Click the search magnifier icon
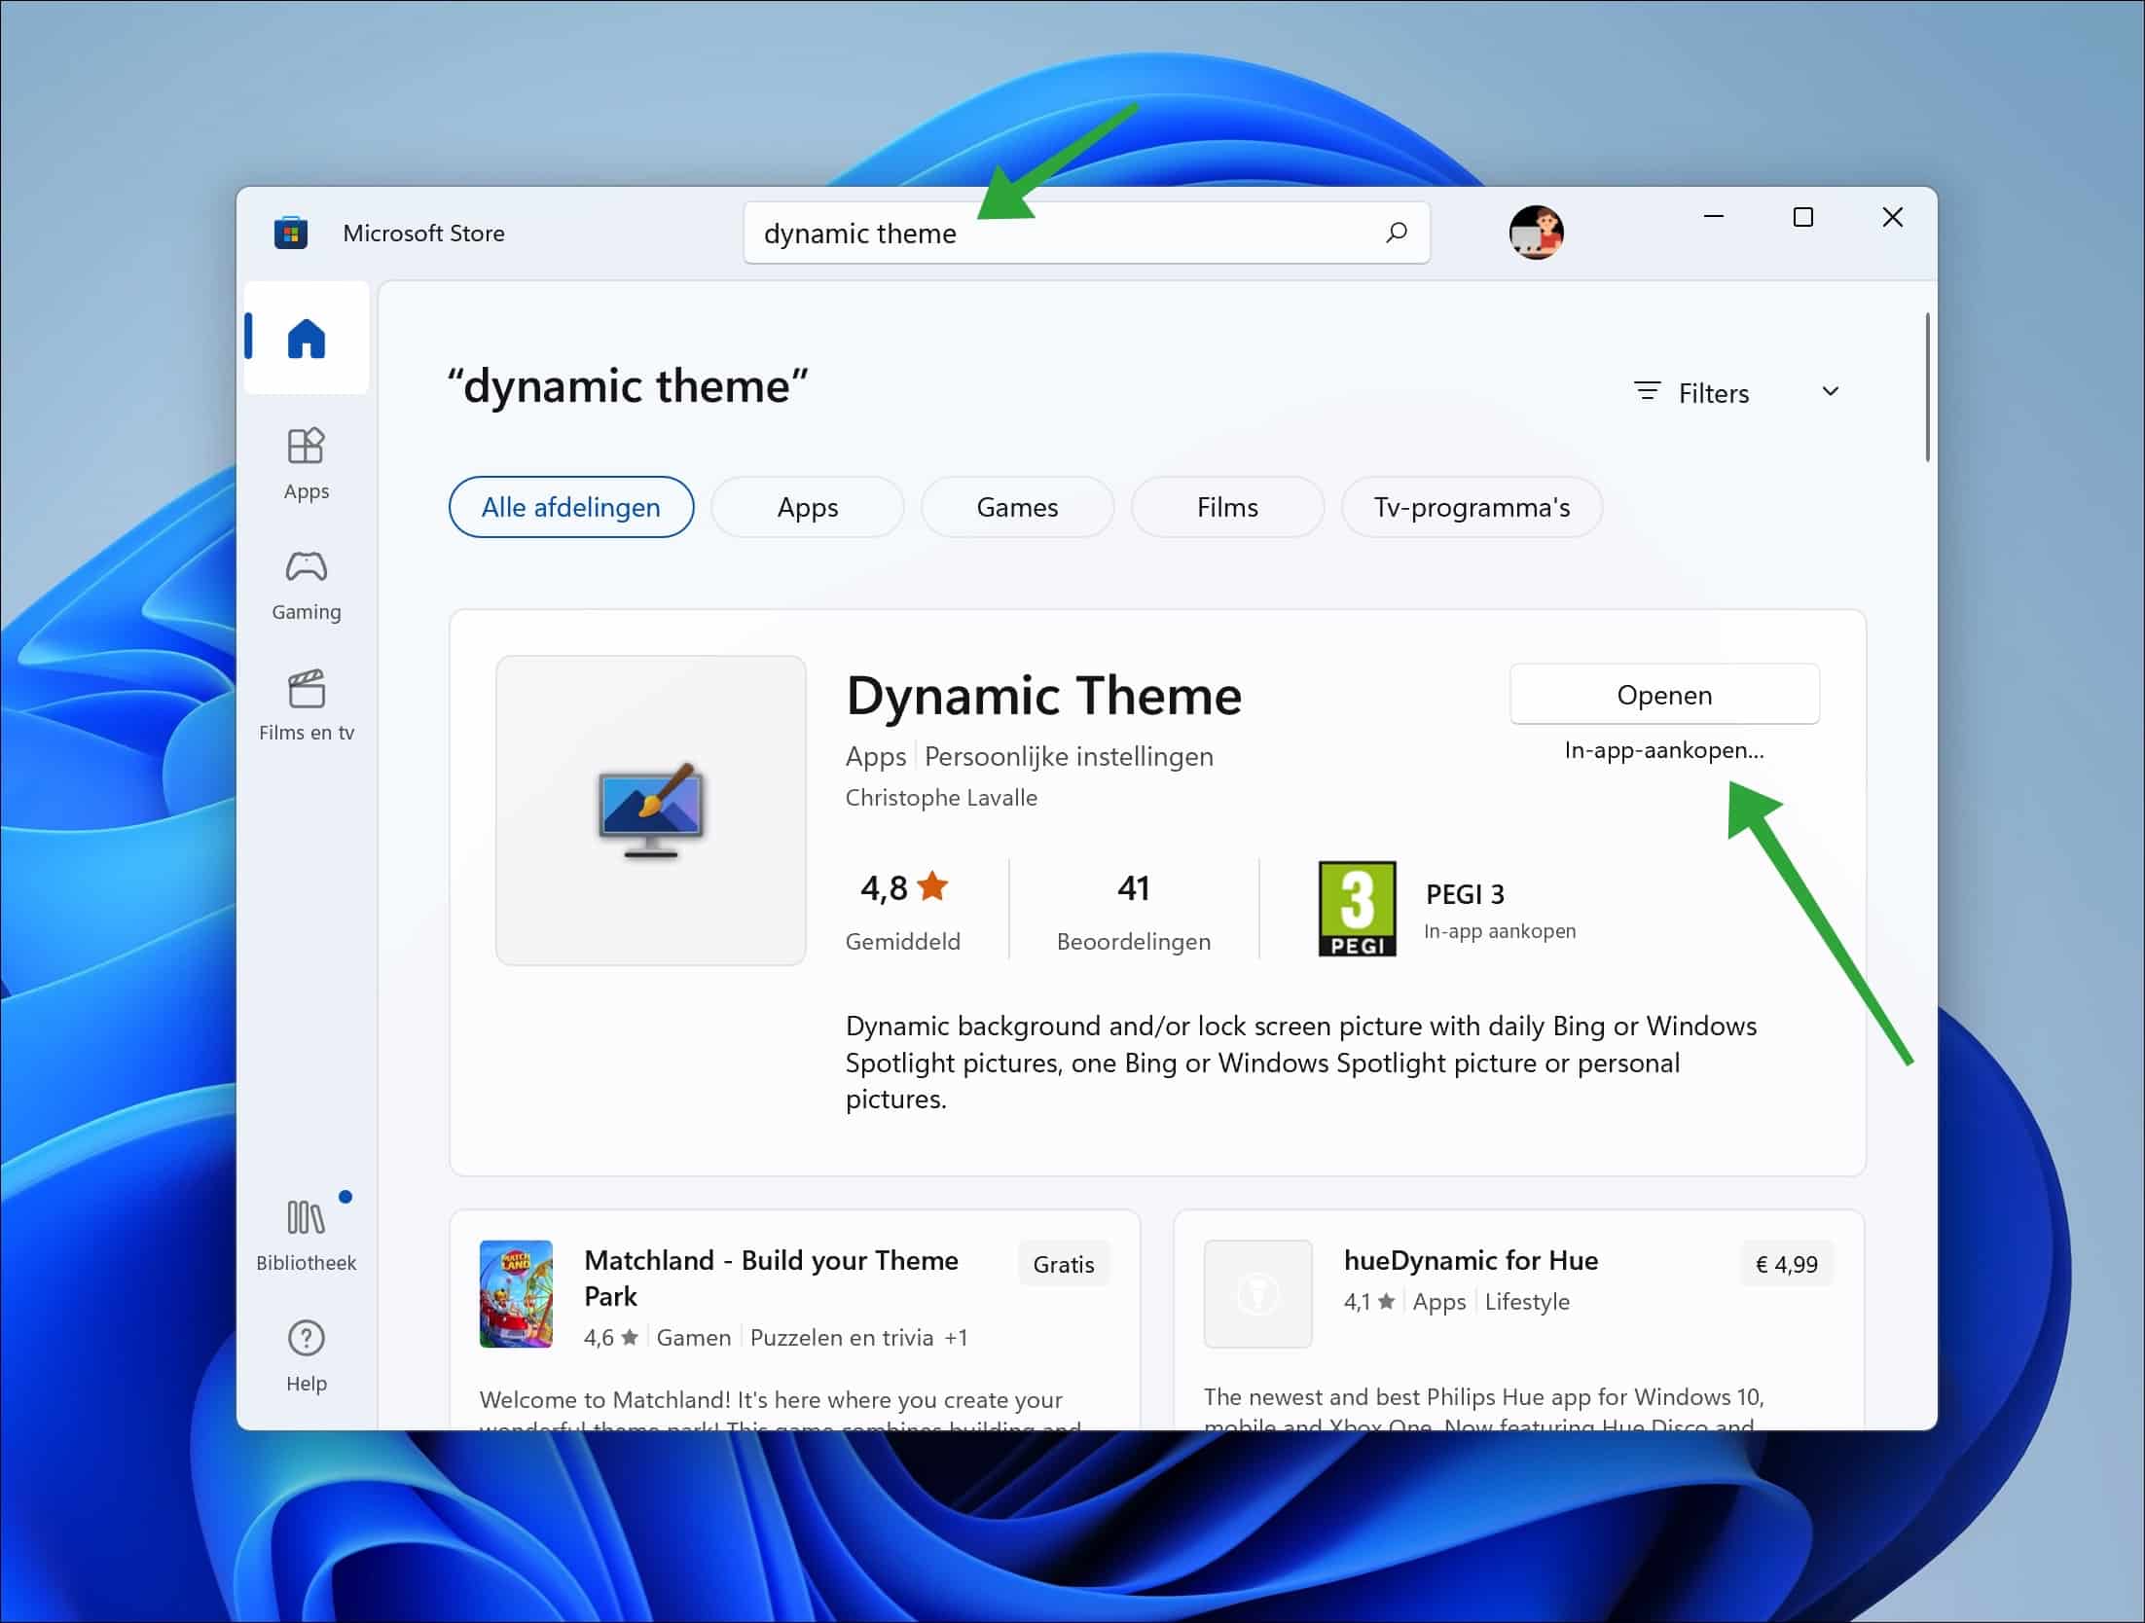2145x1623 pixels. point(1396,233)
